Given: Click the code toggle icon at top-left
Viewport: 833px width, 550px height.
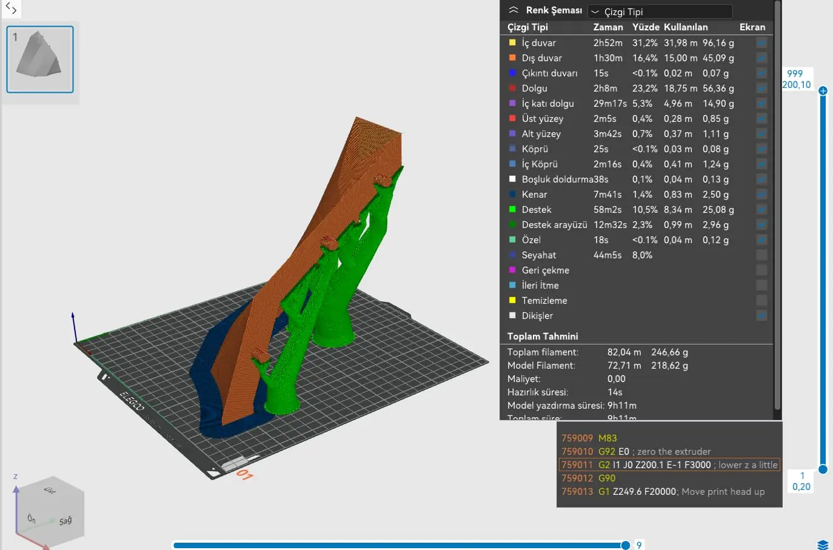Looking at the screenshot, I should coord(11,8).
